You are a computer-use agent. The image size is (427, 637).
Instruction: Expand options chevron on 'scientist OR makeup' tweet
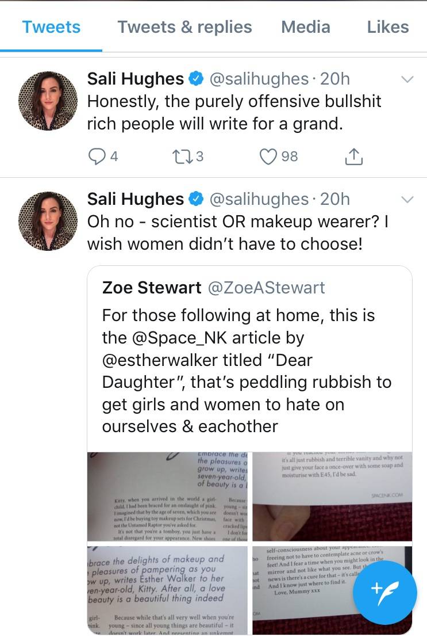407,199
